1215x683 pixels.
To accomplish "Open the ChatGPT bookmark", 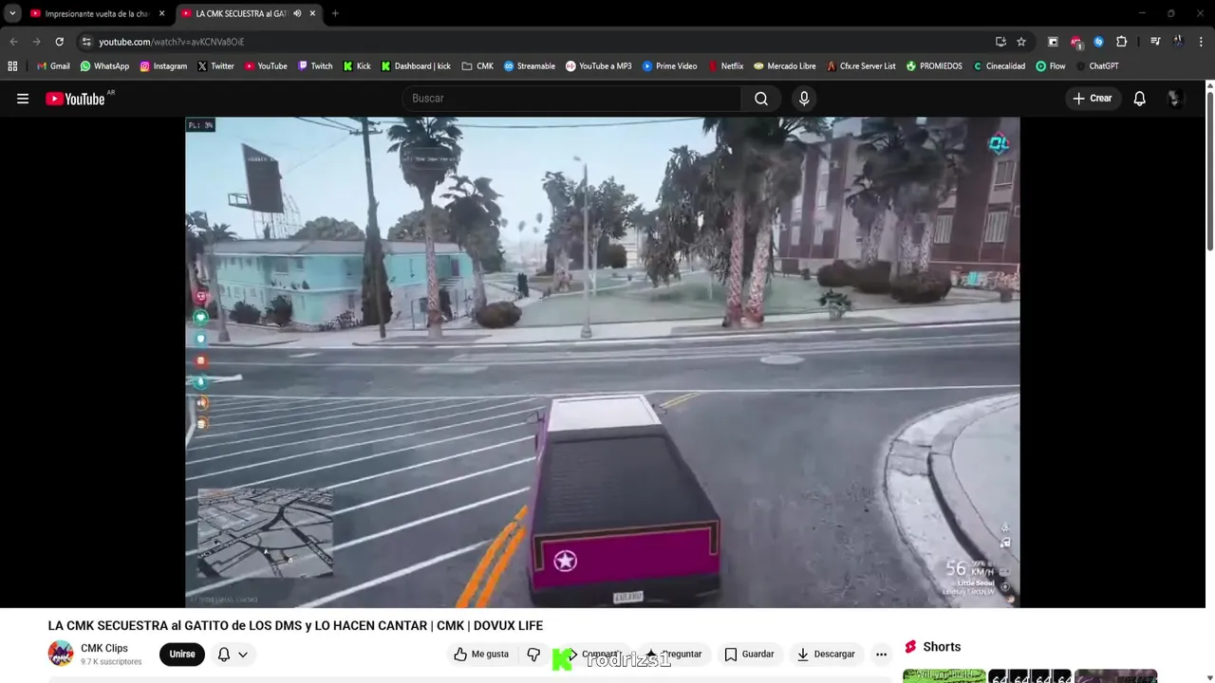I will (1097, 66).
